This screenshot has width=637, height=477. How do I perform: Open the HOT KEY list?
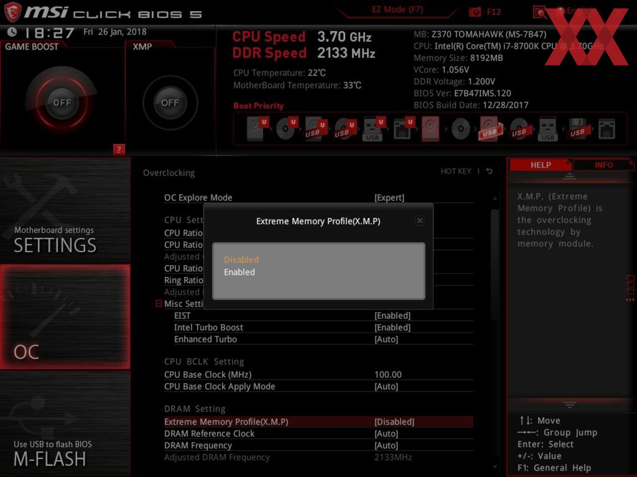[456, 171]
